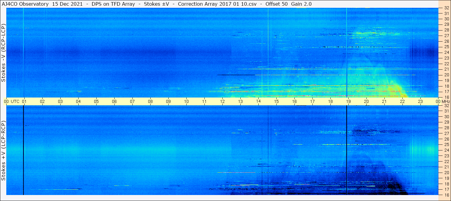
Task: Click the 29 MHz label of the lower panel
Action: [446, 122]
